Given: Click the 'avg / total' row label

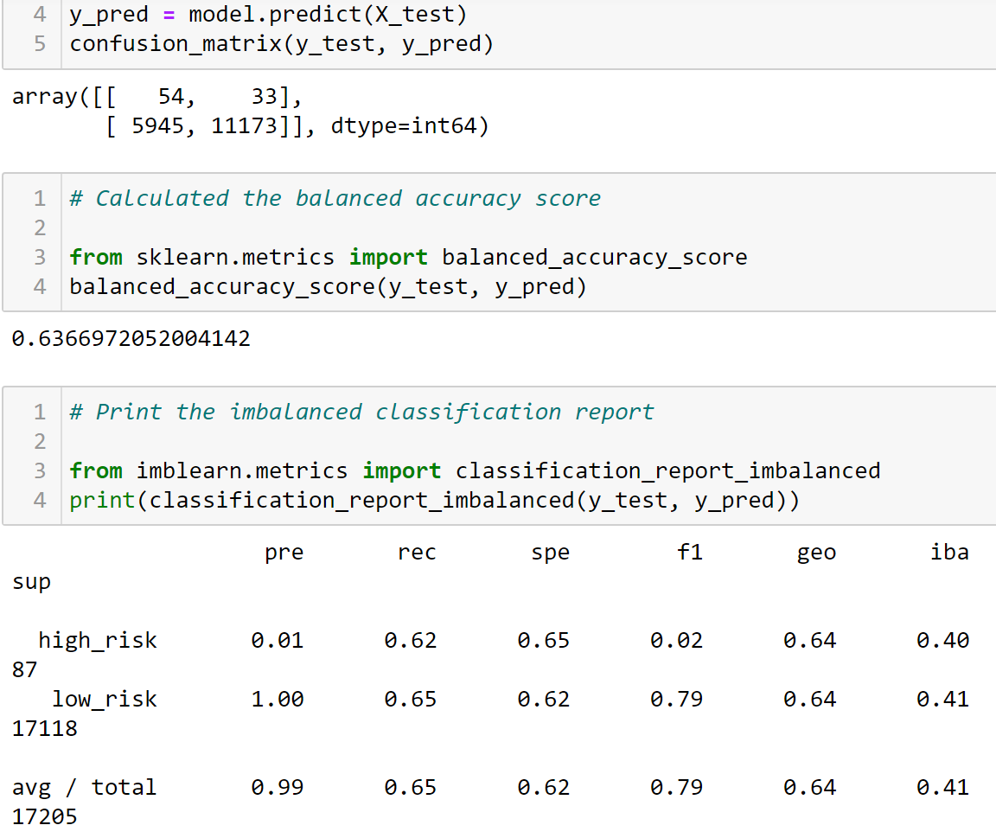Looking at the screenshot, I should point(84,787).
